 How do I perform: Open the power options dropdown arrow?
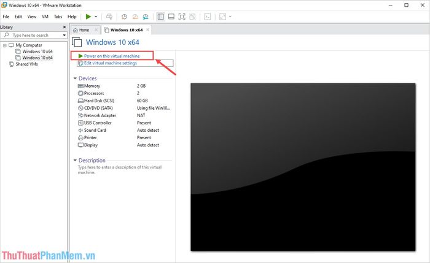point(96,17)
